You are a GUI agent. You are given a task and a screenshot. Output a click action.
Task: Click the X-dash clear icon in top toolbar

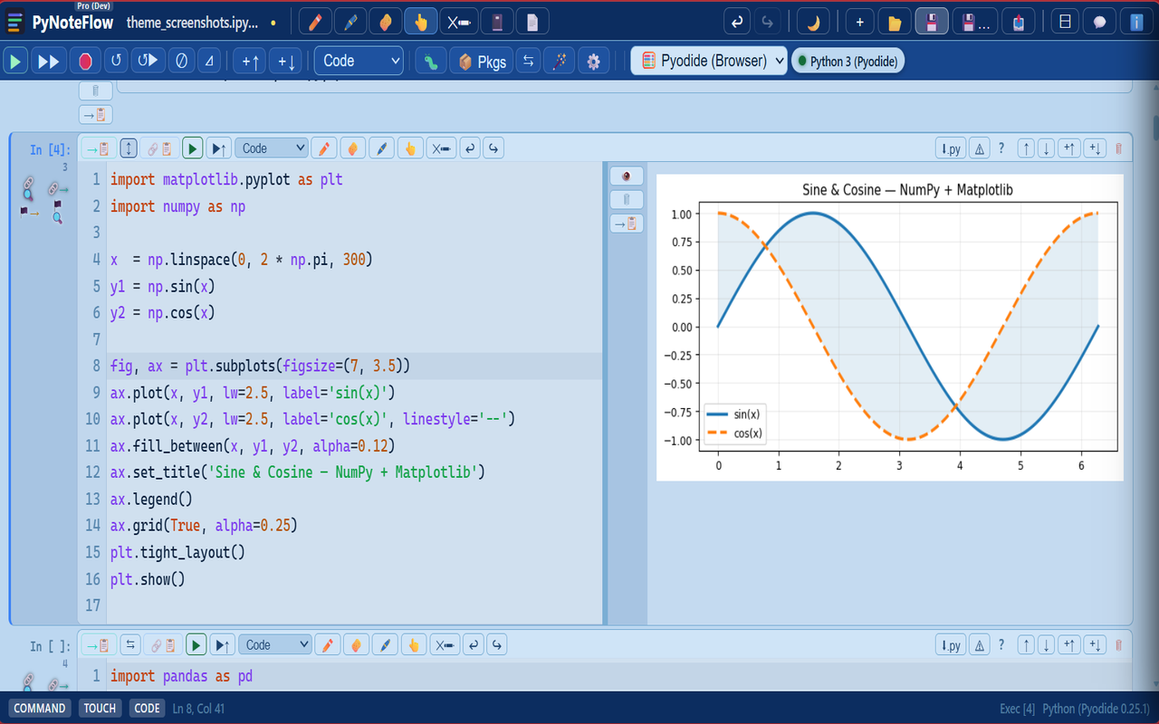point(461,22)
